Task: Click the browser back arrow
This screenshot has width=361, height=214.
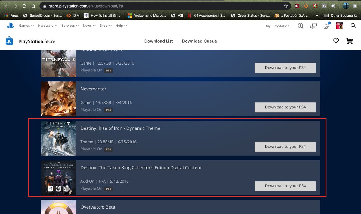Action: tap(6, 6)
